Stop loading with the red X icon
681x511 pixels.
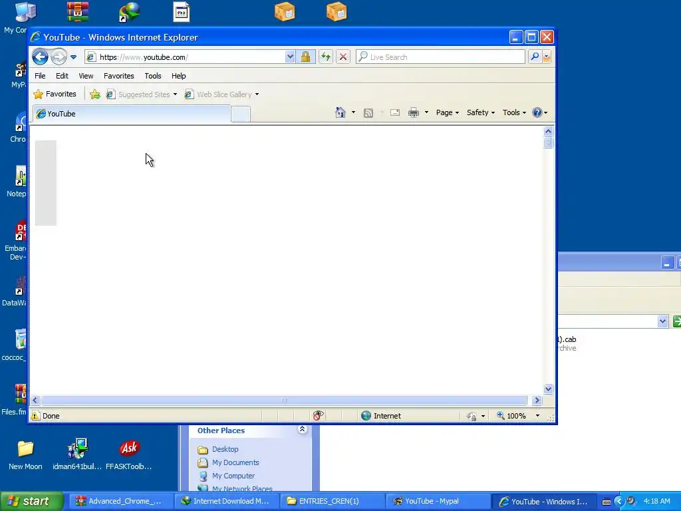point(343,57)
